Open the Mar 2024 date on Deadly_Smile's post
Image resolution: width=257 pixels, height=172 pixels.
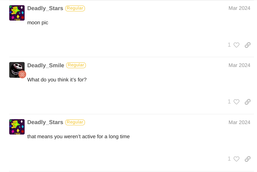(x=239, y=65)
